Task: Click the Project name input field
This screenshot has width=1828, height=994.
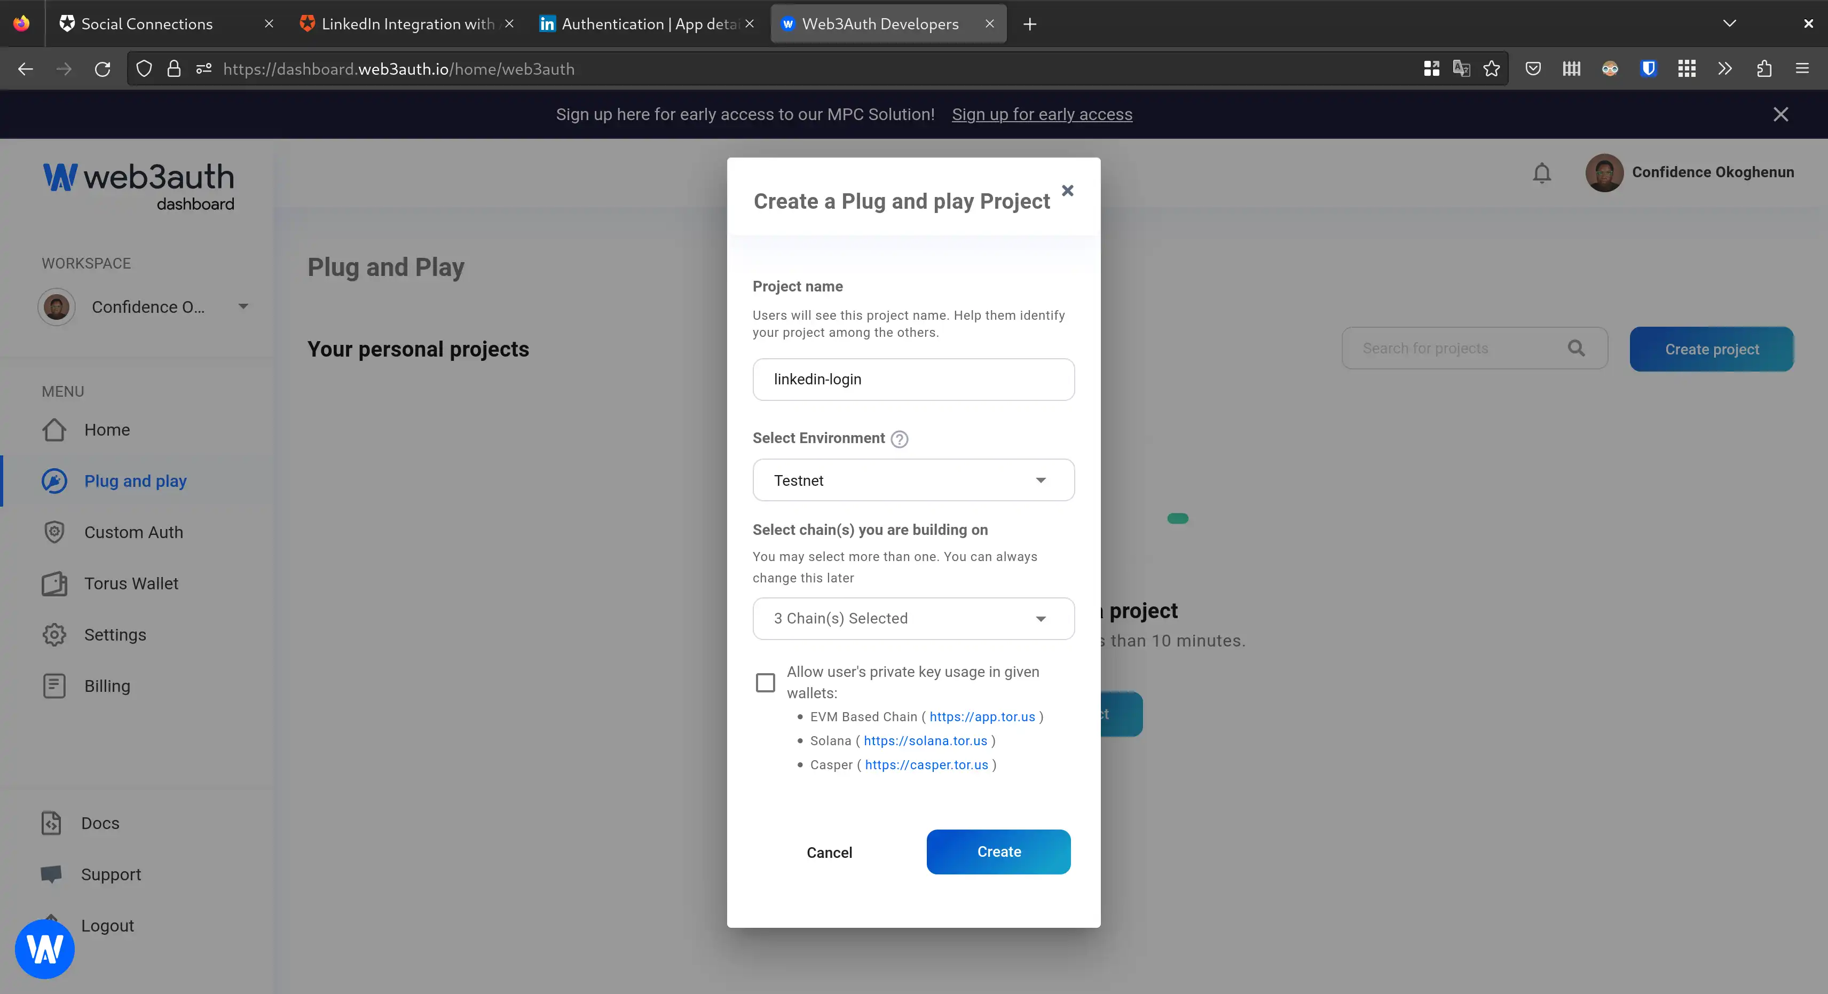Action: pyautogui.click(x=912, y=380)
